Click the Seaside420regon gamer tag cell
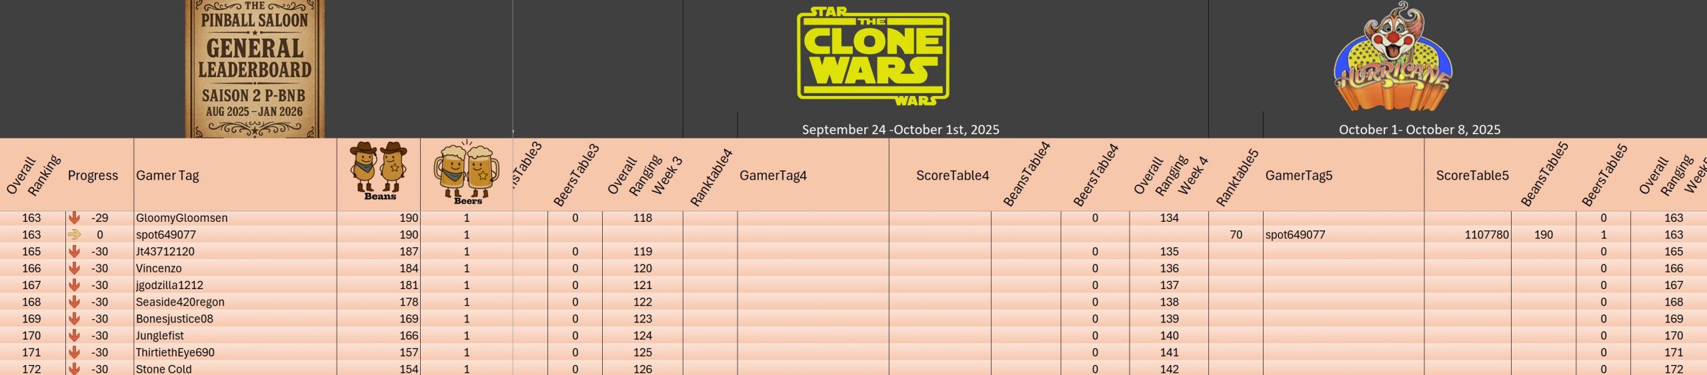Screen dimensions: 1707x375 [x=180, y=302]
